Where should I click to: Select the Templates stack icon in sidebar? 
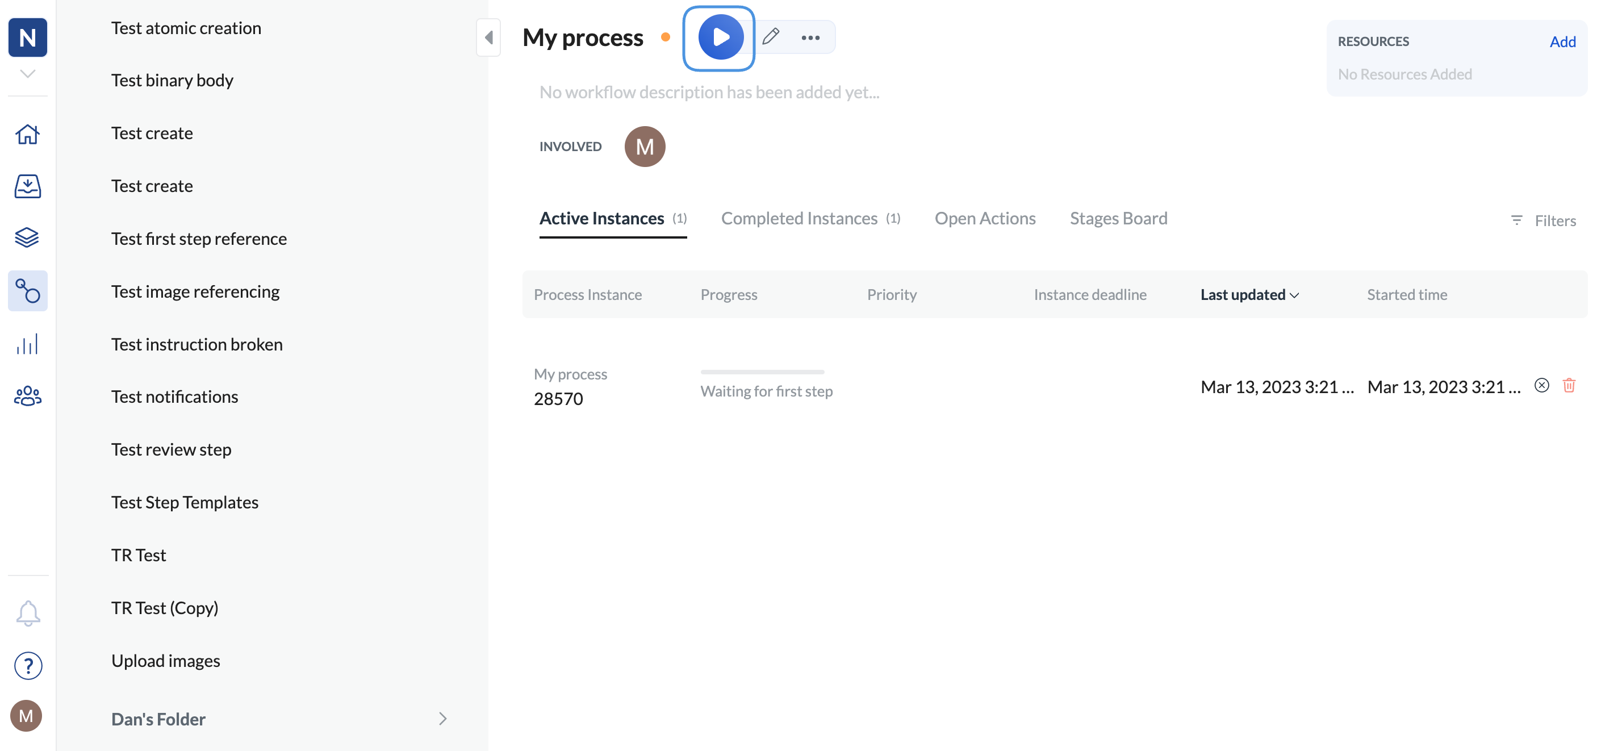[x=27, y=237]
